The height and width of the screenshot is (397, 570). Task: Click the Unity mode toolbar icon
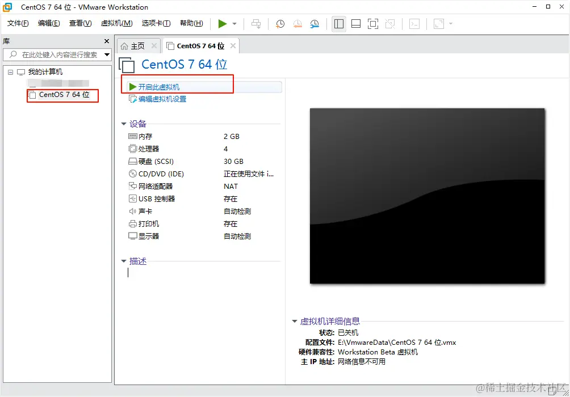click(x=390, y=24)
